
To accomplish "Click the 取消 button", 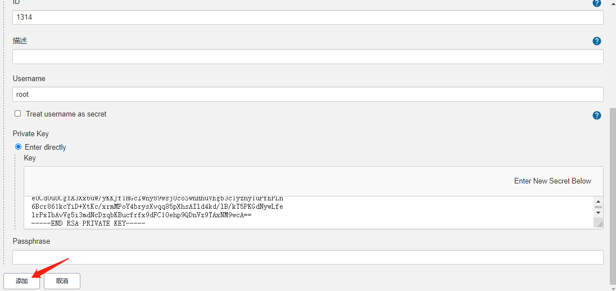I will point(62,281).
